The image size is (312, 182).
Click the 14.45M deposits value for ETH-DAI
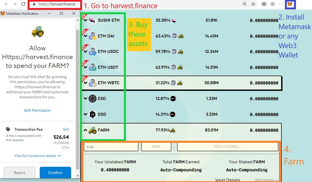(211, 36)
